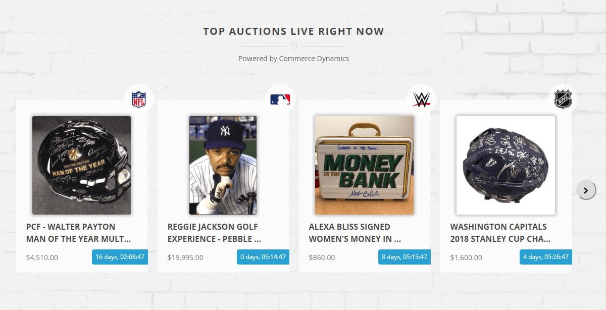
Task: Click the 16 days, 02:08:47 countdown badge
Action: [x=120, y=256]
